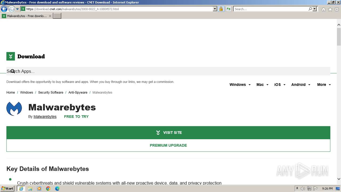Launch Microsoft Edge from the taskbar
This screenshot has height=192, width=341.
point(57,189)
